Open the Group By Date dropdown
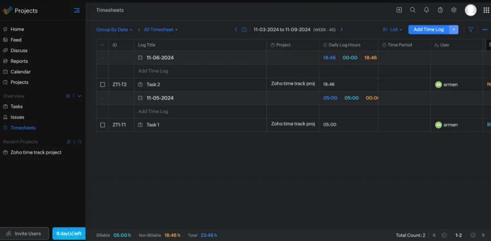 [x=114, y=30]
